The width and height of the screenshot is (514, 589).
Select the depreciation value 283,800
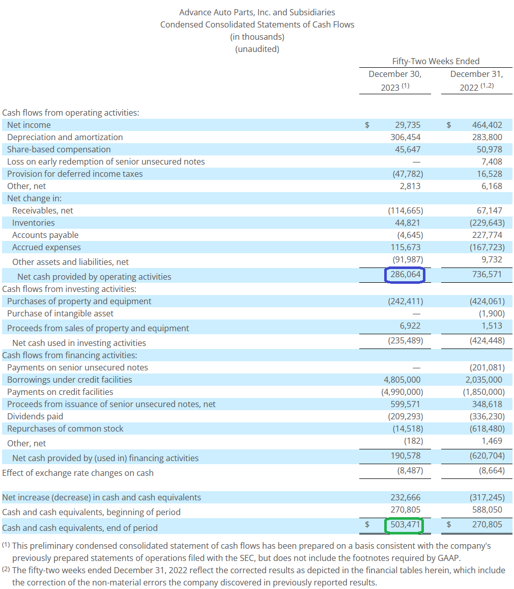(x=487, y=138)
